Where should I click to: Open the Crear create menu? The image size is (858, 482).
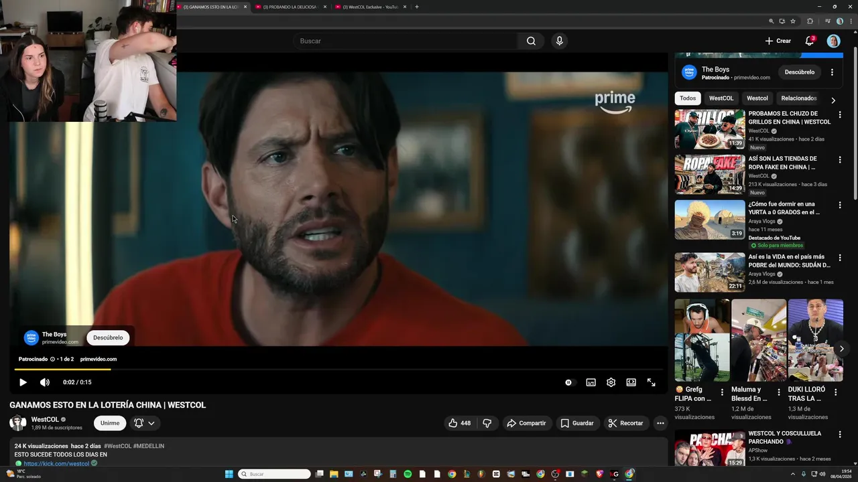(778, 41)
